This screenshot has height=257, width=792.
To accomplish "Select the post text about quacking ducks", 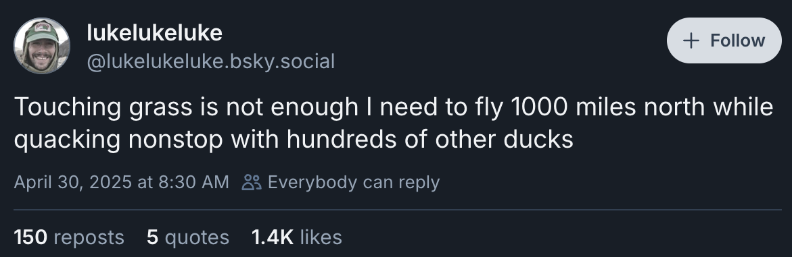I will (x=394, y=123).
